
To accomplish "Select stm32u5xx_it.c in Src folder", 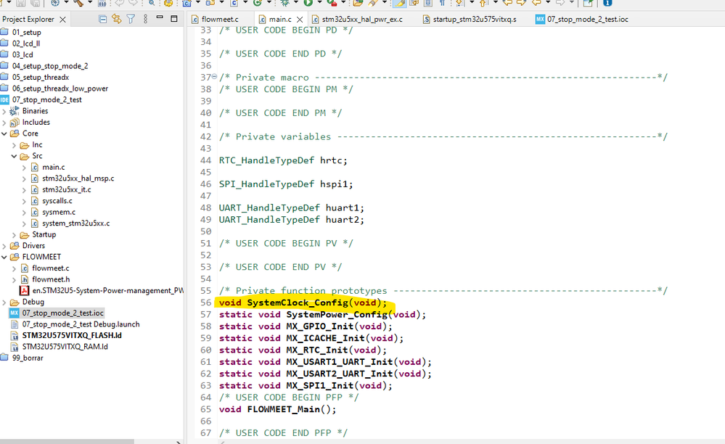I will point(67,189).
